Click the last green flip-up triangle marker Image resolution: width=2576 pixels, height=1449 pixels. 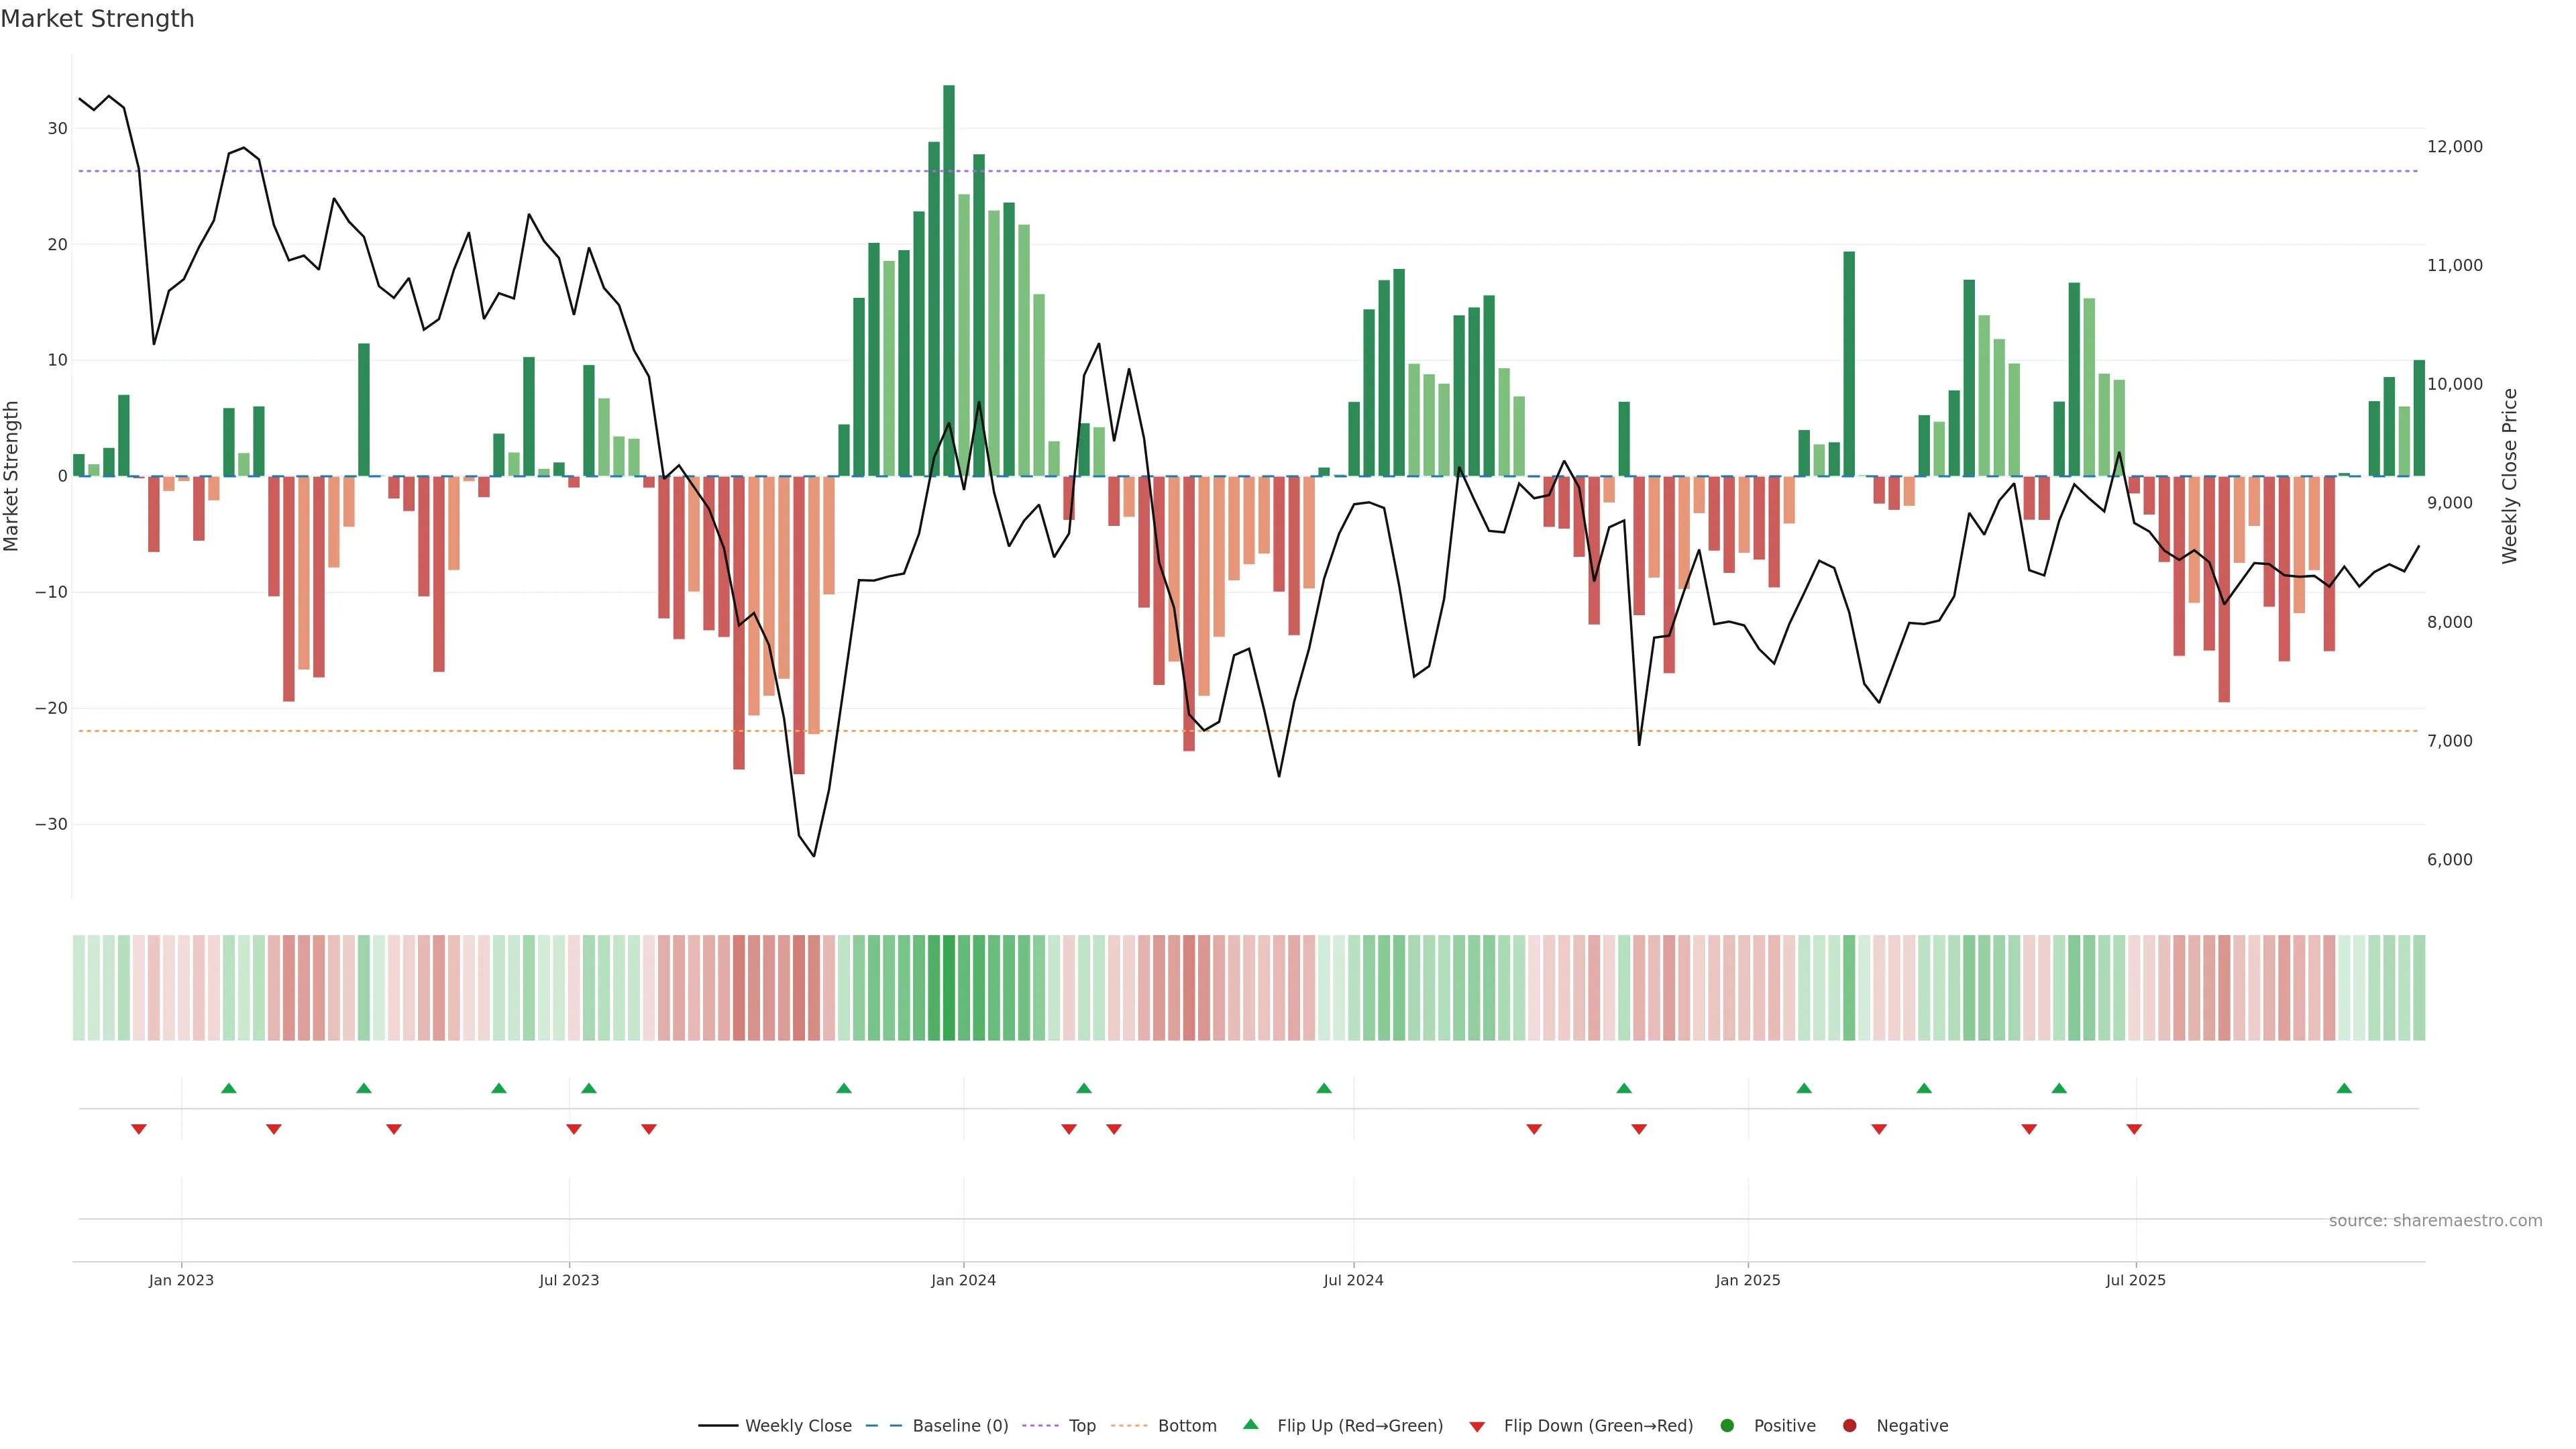[x=2344, y=1088]
